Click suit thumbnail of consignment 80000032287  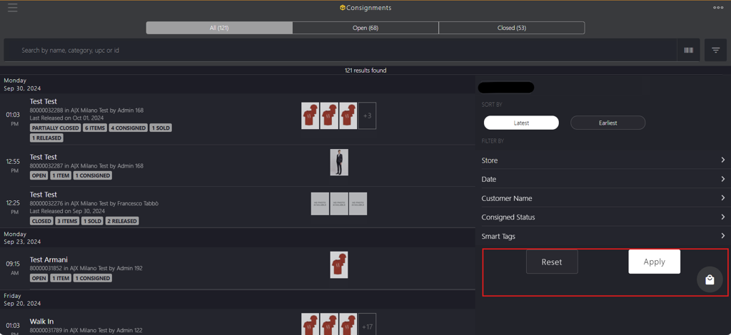point(339,162)
